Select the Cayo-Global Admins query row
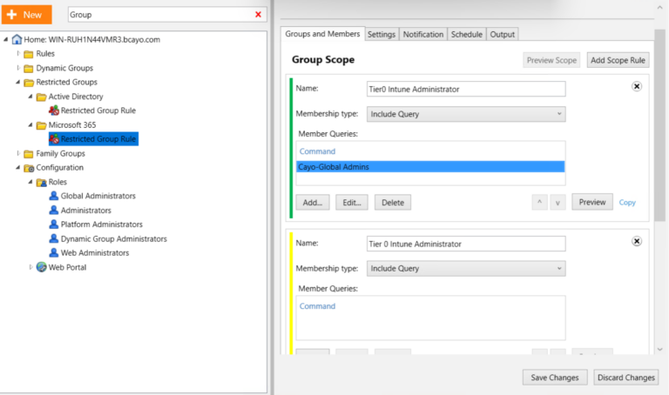This screenshot has width=669, height=395. click(430, 166)
